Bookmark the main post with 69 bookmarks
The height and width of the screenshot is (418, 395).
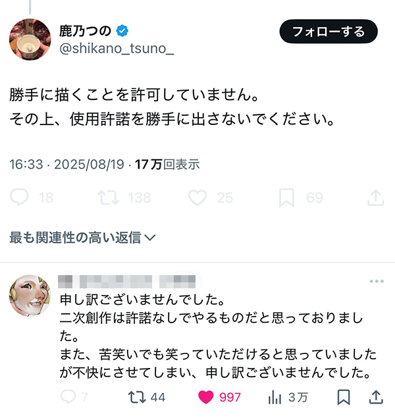point(286,197)
